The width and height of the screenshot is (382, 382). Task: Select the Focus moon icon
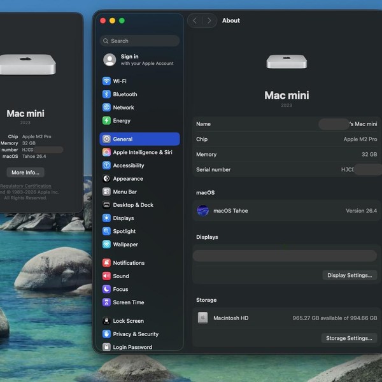pos(106,289)
